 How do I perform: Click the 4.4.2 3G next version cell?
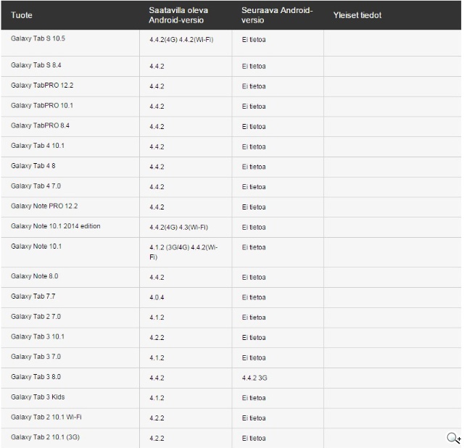point(255,378)
